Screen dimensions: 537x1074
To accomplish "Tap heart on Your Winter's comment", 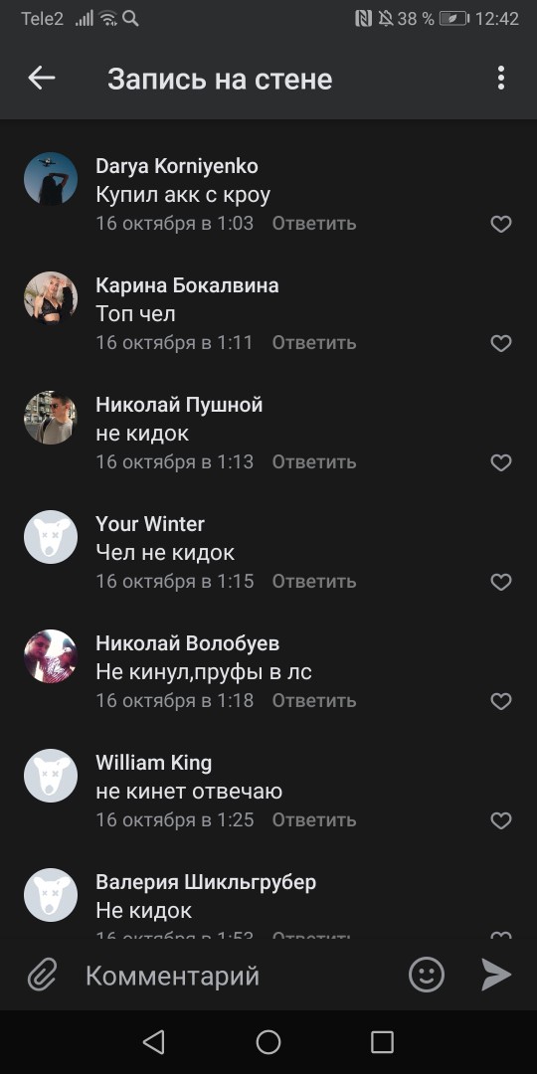I will point(501,582).
